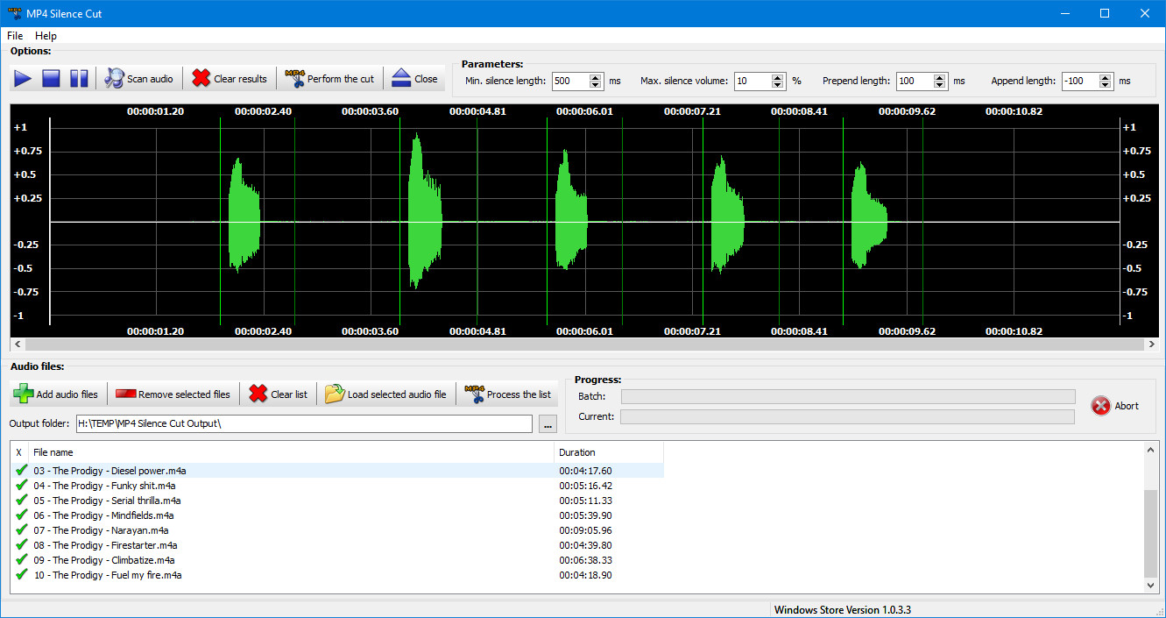Start playback with the Play button
The width and height of the screenshot is (1166, 618).
pyautogui.click(x=23, y=79)
